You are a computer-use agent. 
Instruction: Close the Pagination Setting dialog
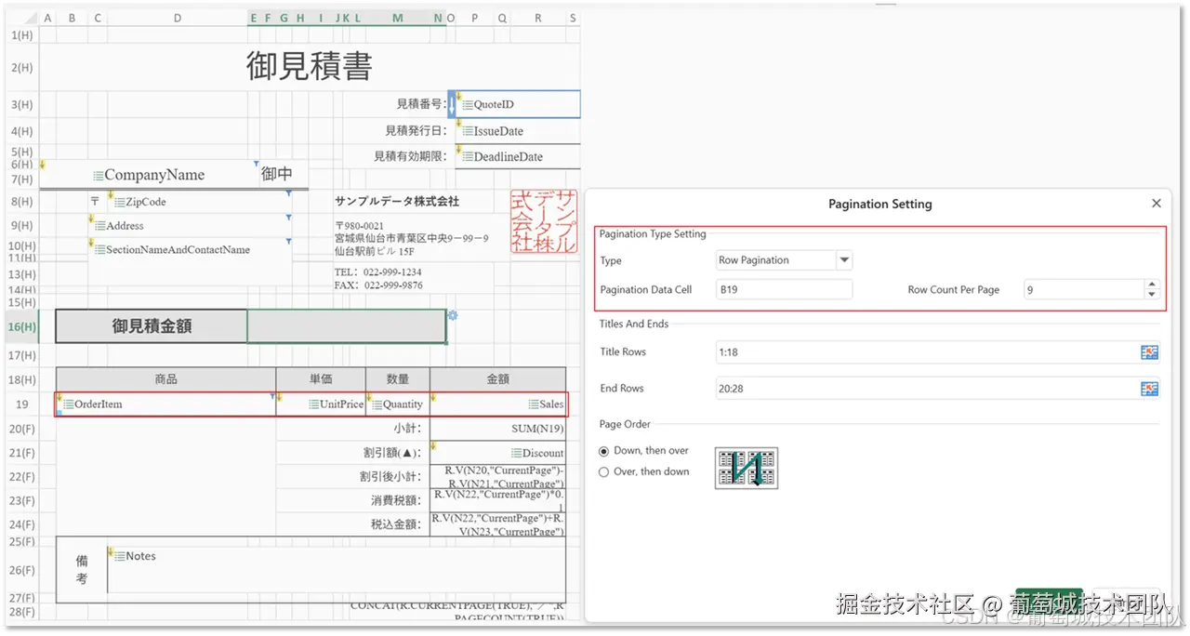(1156, 203)
